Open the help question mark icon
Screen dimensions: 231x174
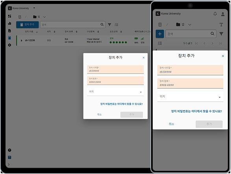[9, 150]
